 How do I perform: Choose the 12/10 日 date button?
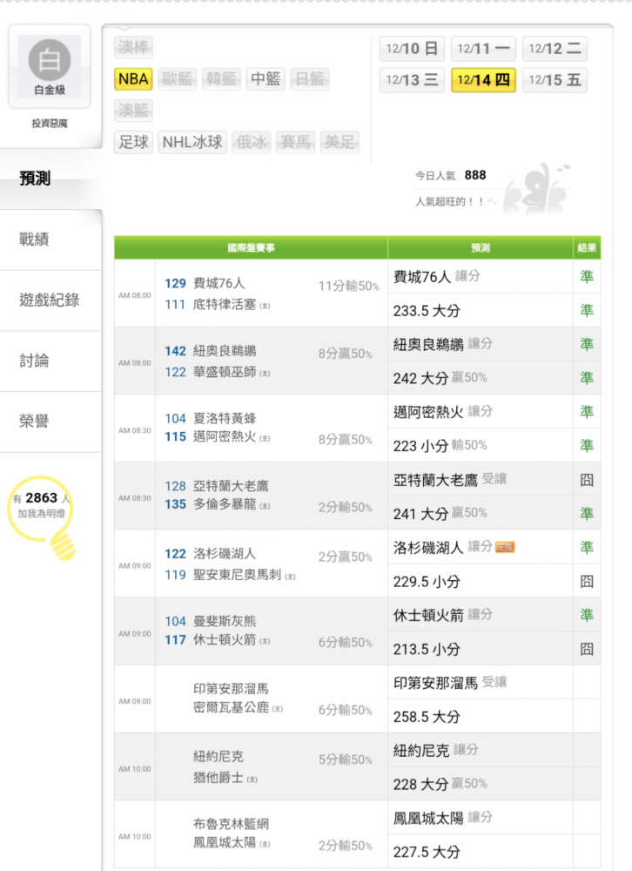(412, 49)
